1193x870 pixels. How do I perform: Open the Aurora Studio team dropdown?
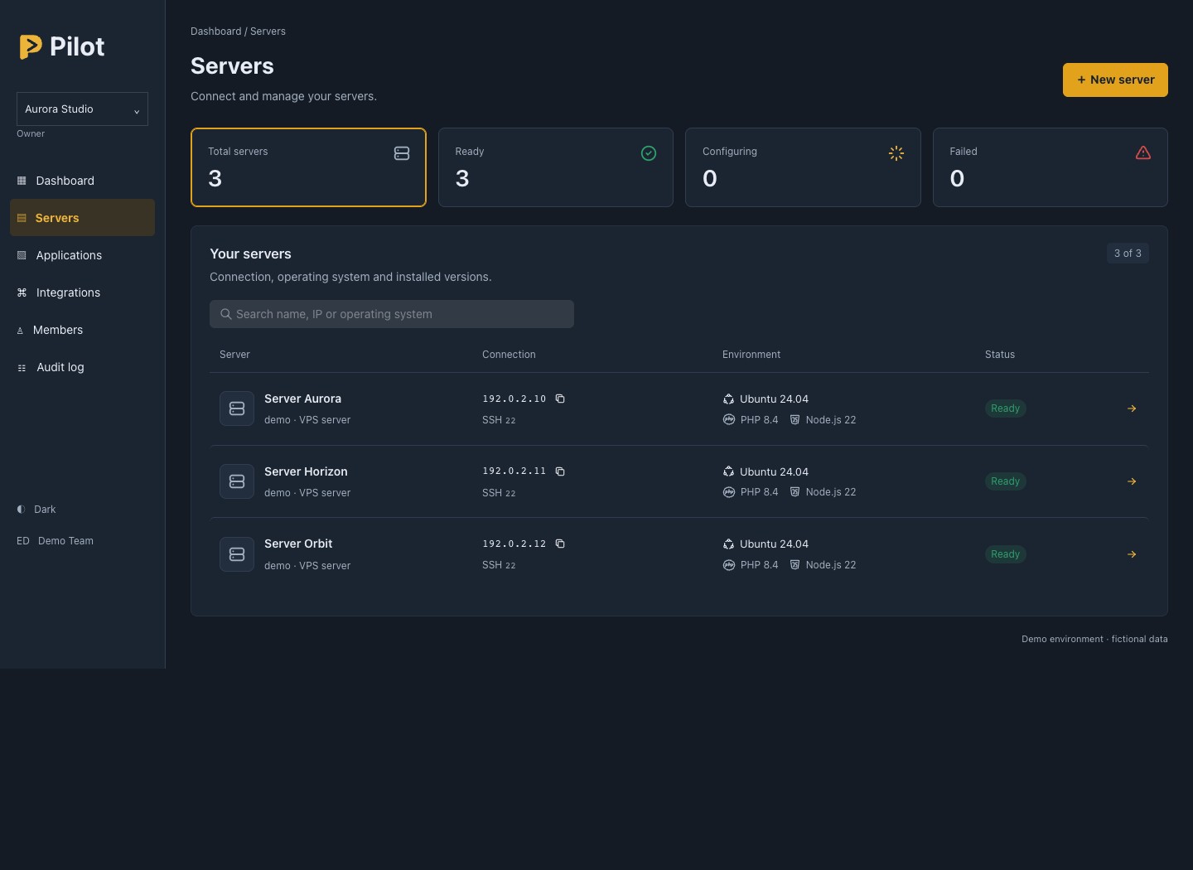pos(82,109)
